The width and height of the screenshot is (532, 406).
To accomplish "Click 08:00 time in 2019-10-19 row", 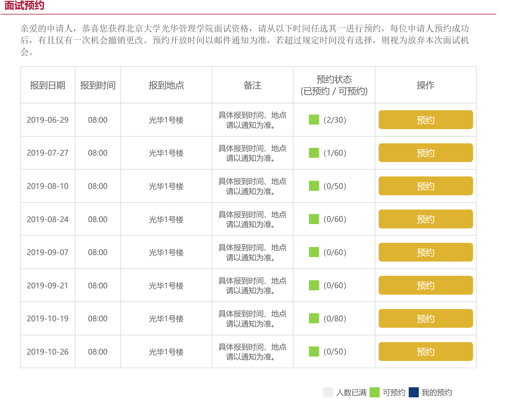I will point(98,319).
